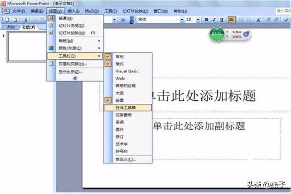The image size is (291, 194).
Task: Open the 编辑(E) menu
Action: [x=37, y=11]
